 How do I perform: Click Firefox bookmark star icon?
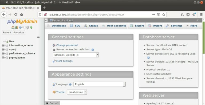click(164, 14)
